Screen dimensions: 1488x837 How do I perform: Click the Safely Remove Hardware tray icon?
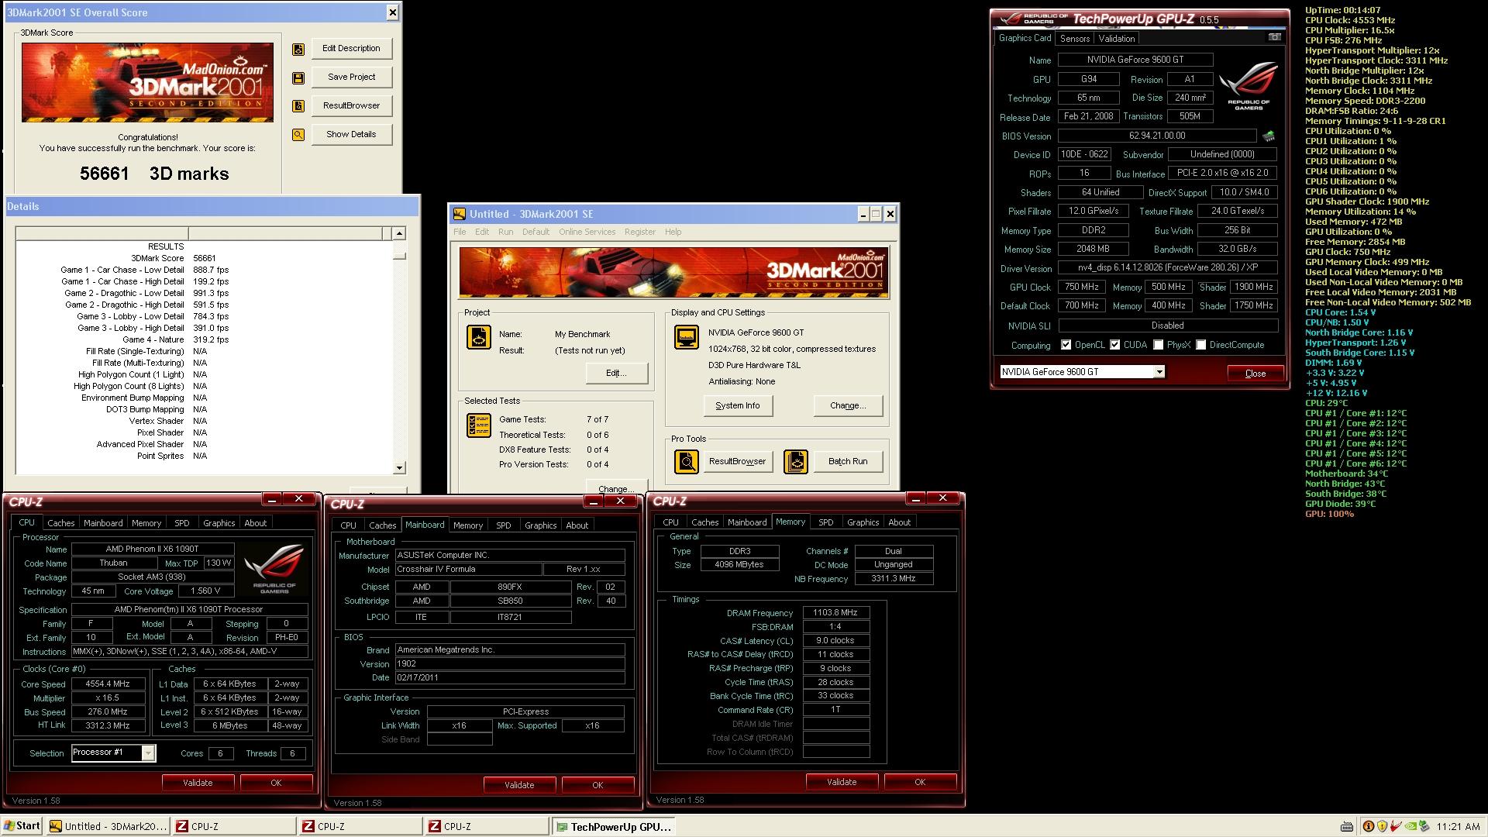pos(1424,827)
